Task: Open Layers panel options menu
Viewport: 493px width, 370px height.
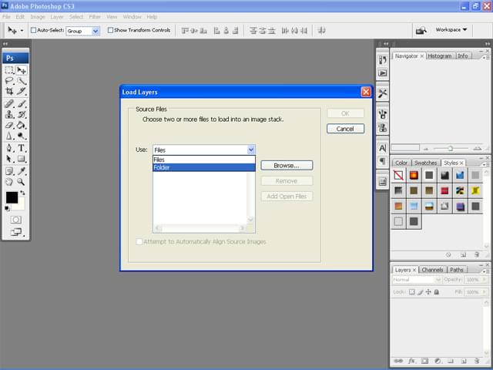Action: pyautogui.click(x=486, y=271)
